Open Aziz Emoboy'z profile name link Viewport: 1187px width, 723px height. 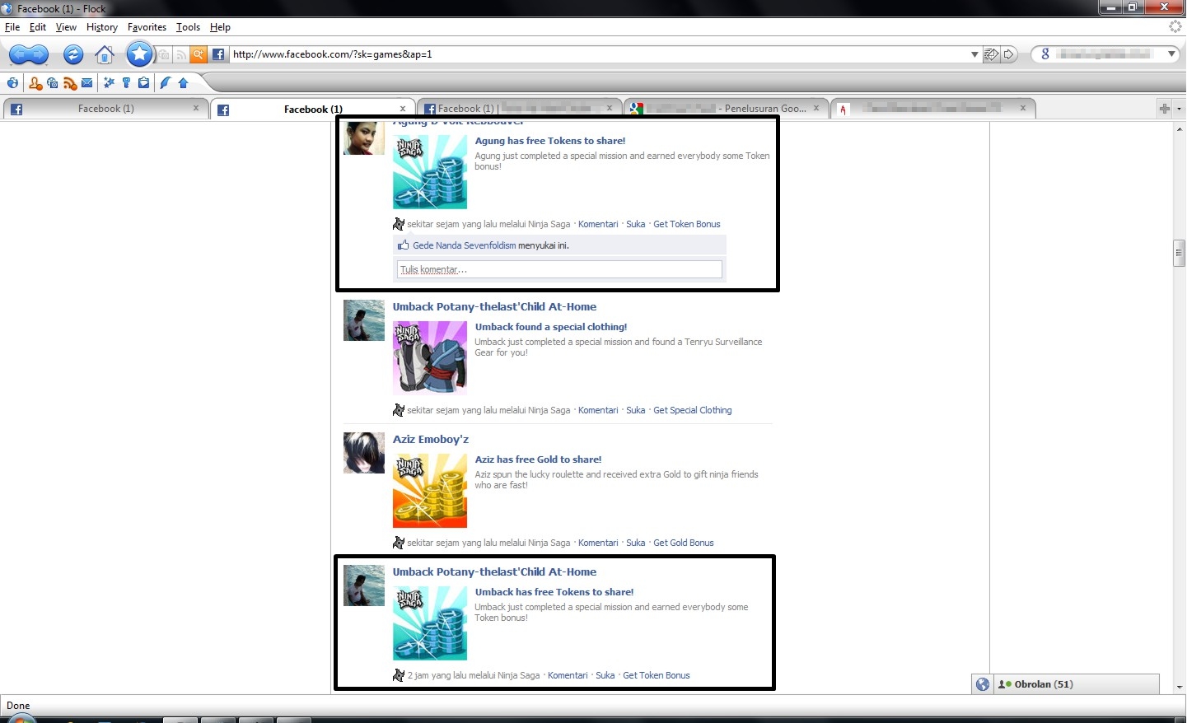430,440
